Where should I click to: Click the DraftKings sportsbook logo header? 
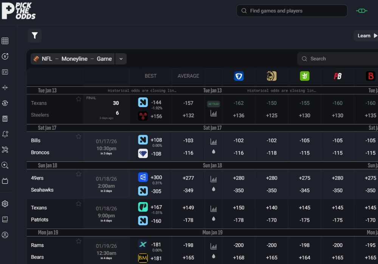point(304,76)
